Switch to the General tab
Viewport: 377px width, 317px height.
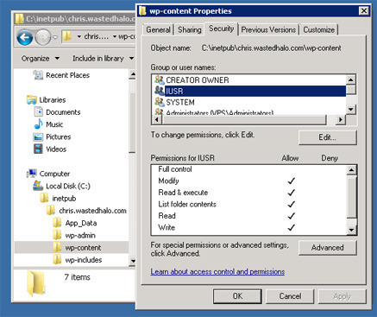pyautogui.click(x=158, y=29)
